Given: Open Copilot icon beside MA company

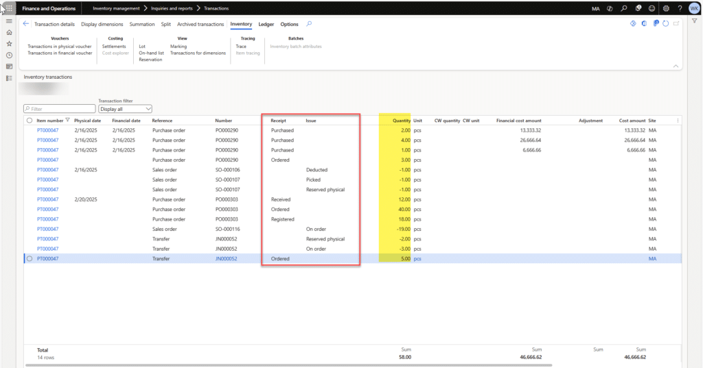Looking at the screenshot, I should [610, 8].
